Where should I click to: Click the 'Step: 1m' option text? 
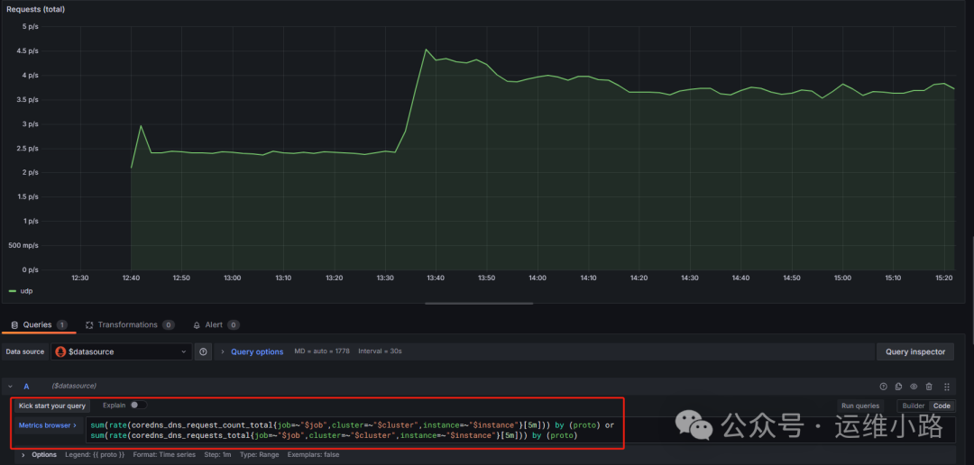pyautogui.click(x=218, y=454)
